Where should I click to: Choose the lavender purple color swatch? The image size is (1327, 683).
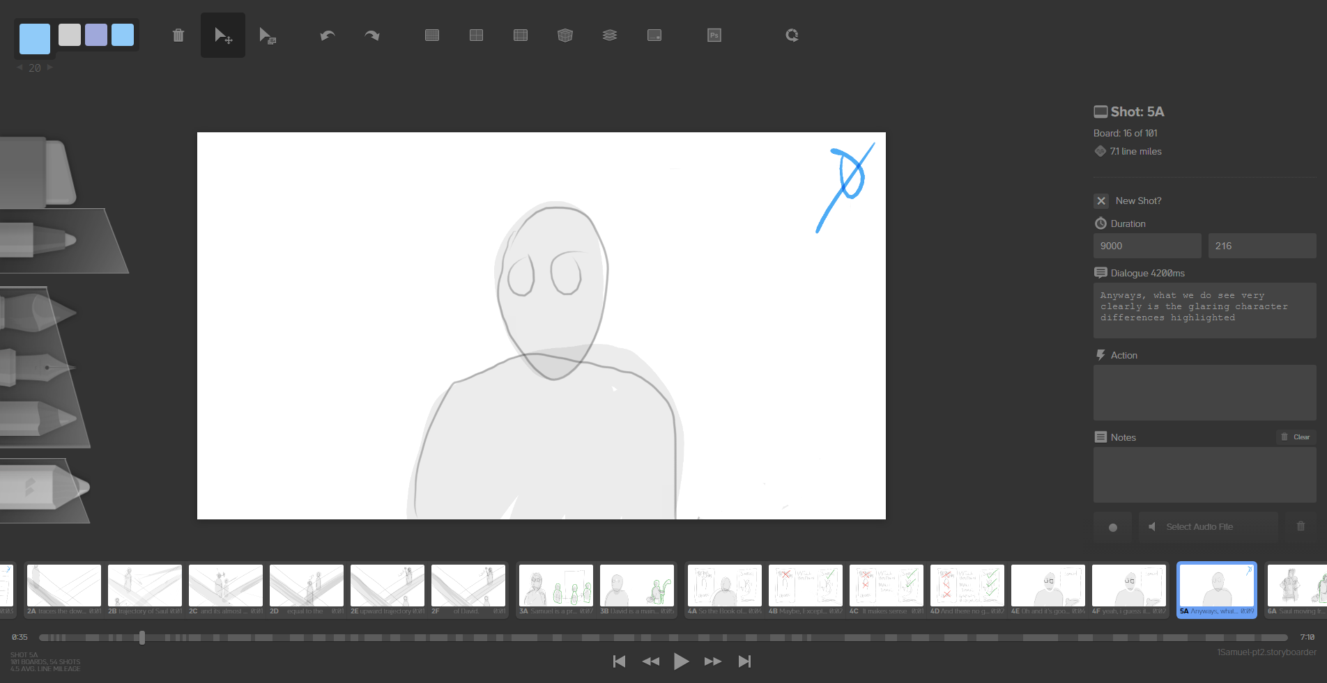pos(96,35)
